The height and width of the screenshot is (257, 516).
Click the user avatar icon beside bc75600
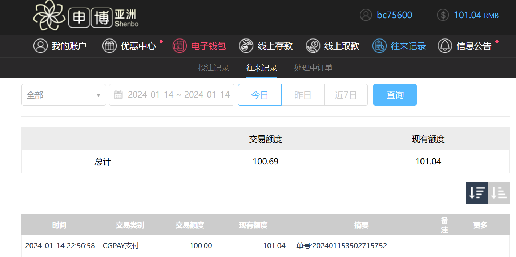[x=366, y=15]
